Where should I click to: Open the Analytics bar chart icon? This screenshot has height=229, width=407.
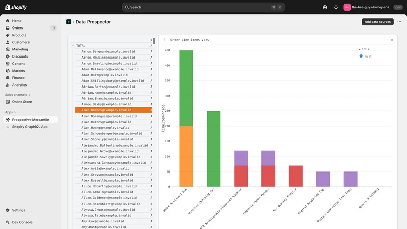[x=8, y=85]
